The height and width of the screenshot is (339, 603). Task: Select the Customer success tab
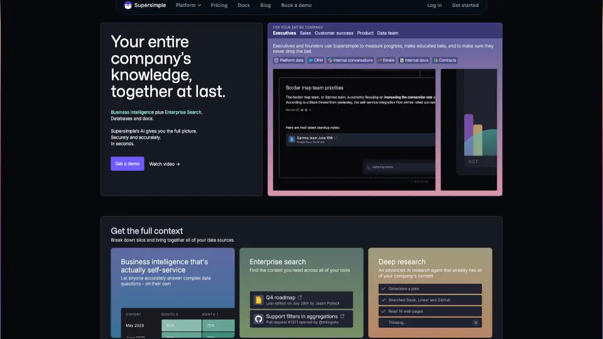pyautogui.click(x=334, y=33)
